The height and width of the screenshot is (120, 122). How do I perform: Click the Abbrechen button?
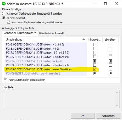(x=108, y=116)
